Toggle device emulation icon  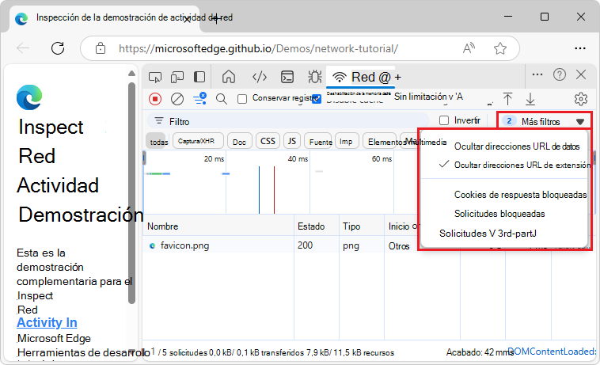(177, 78)
